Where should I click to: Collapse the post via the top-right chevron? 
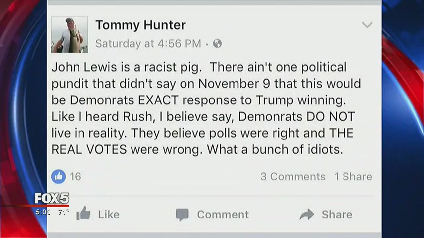click(x=367, y=25)
